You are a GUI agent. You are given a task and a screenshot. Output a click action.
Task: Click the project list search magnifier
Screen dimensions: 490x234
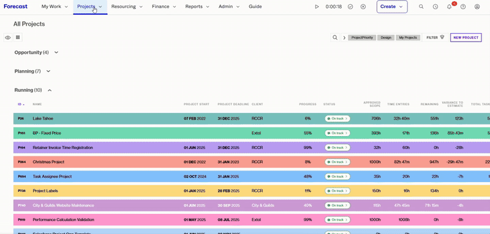click(x=335, y=37)
